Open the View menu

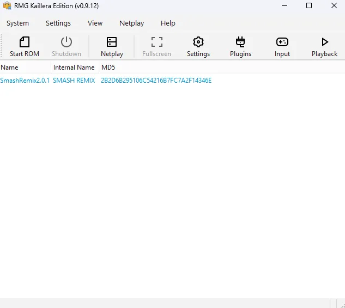95,23
